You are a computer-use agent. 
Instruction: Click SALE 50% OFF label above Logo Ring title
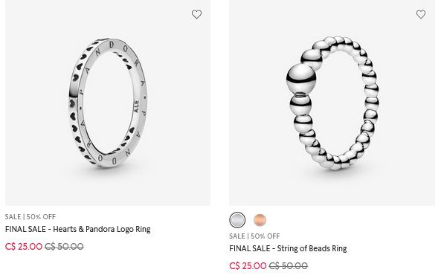[x=30, y=217]
